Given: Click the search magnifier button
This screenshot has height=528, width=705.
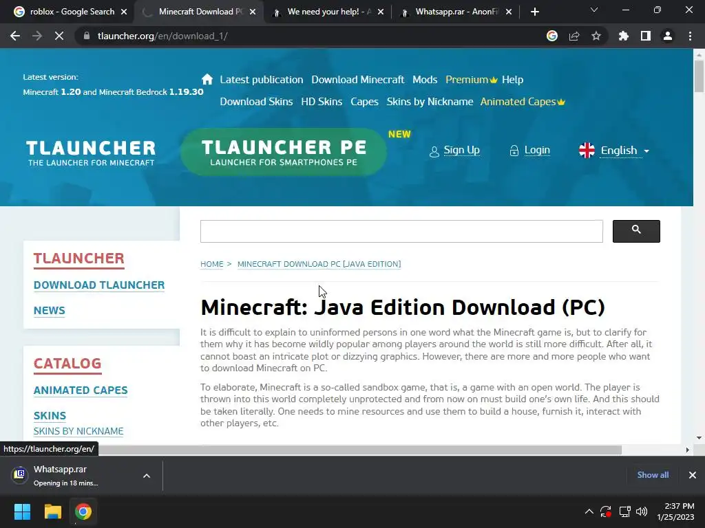Looking at the screenshot, I should [636, 231].
